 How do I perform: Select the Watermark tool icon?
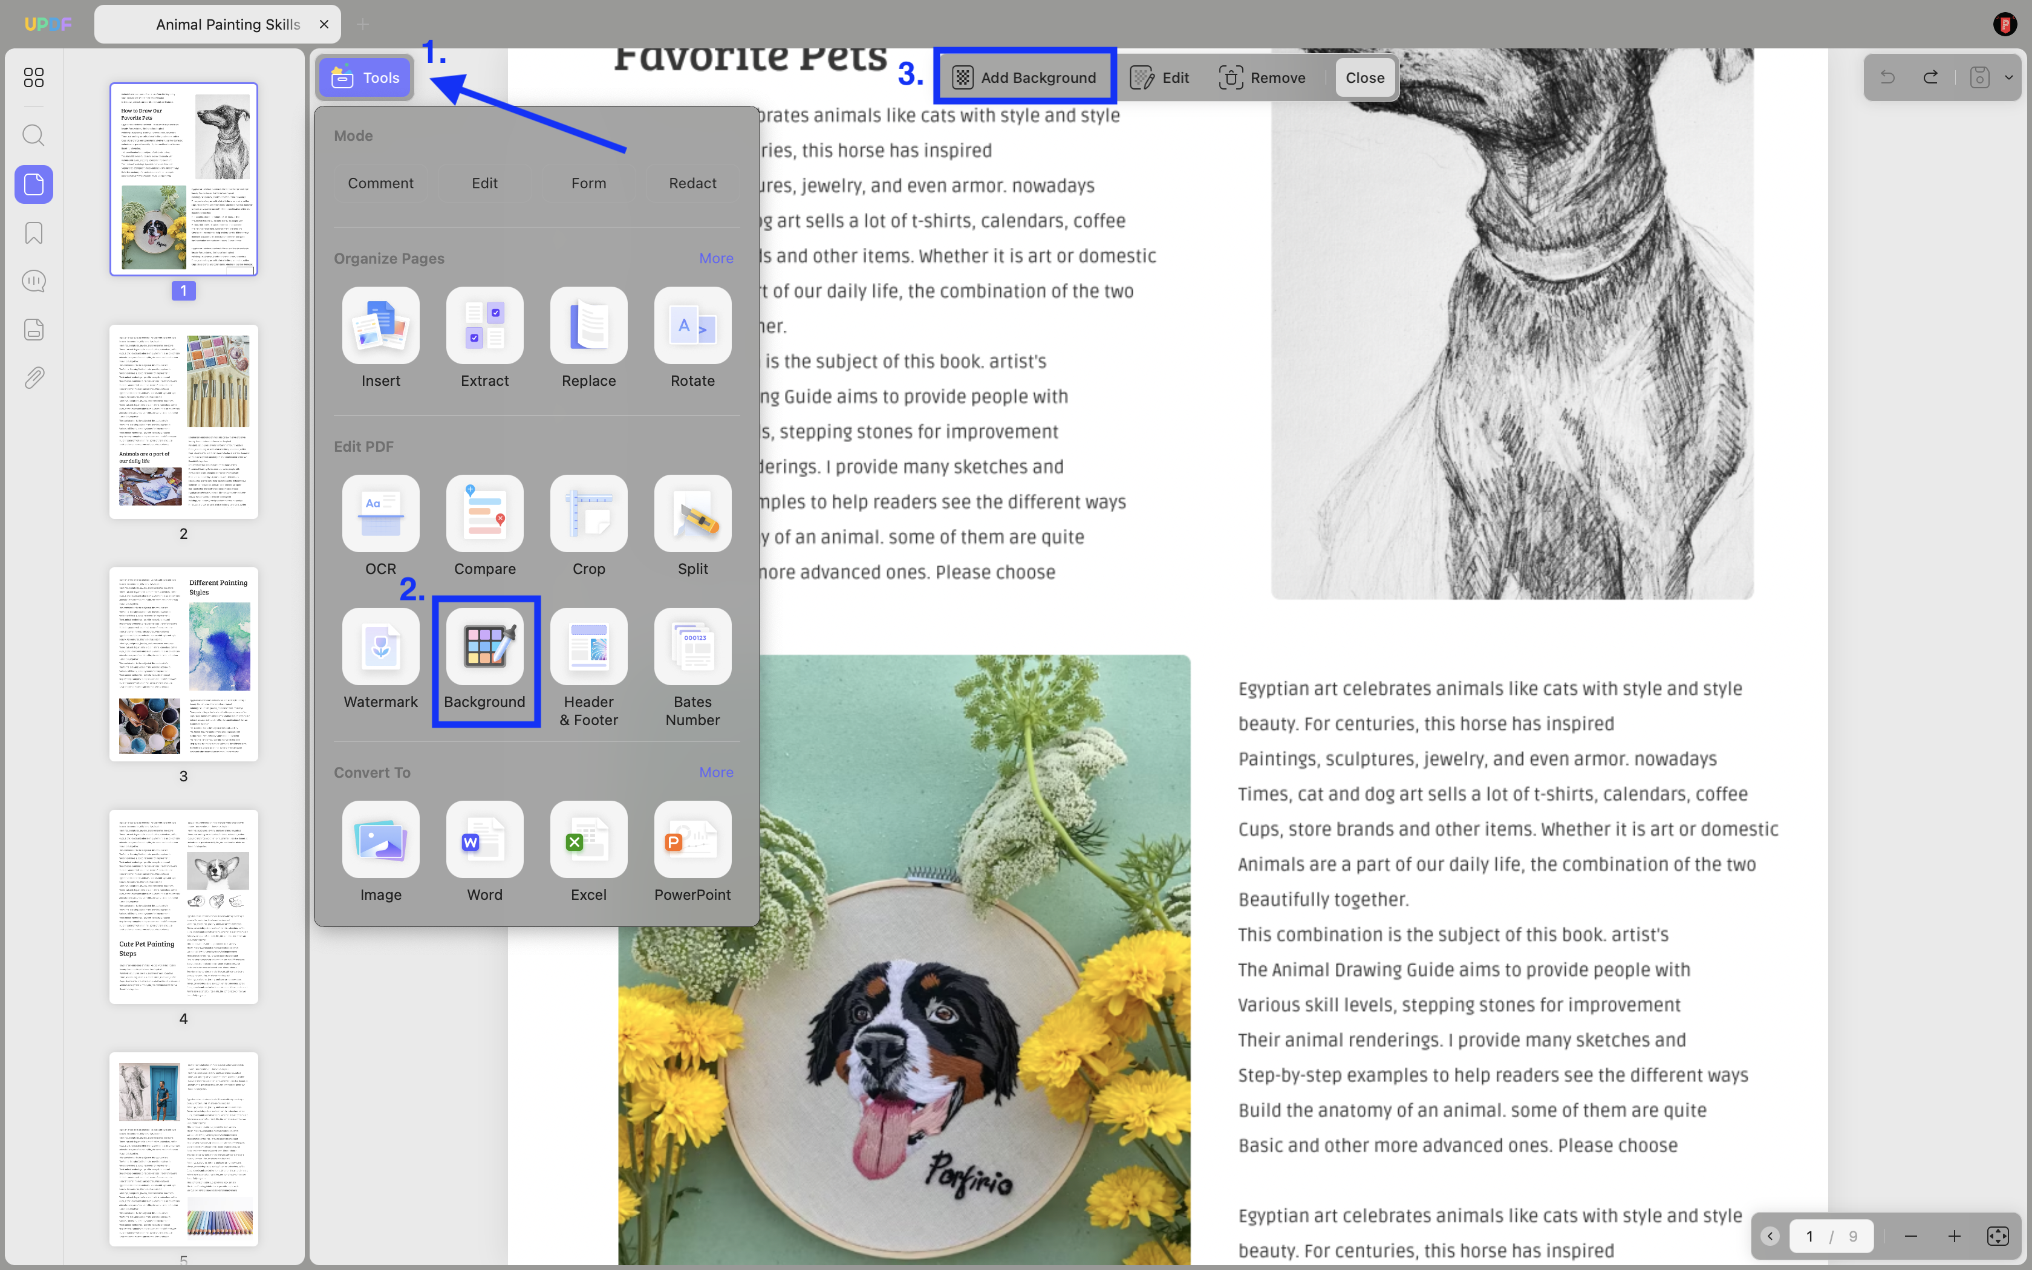point(380,646)
